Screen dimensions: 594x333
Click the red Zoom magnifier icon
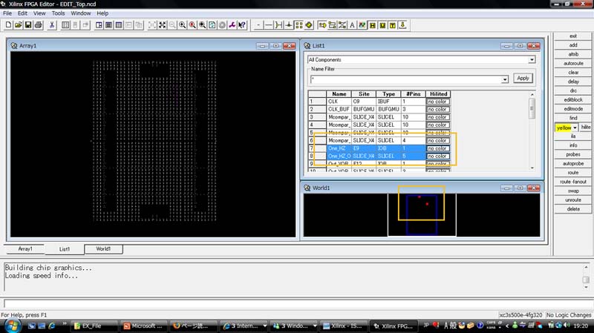(x=192, y=25)
